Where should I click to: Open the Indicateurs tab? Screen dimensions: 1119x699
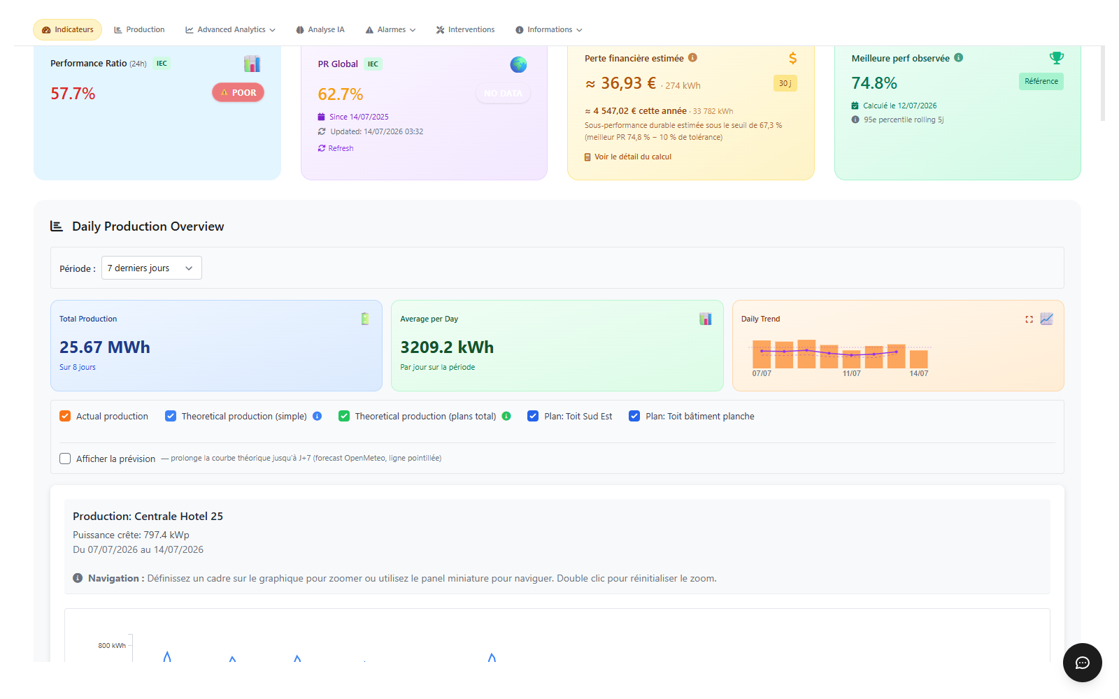tap(67, 29)
